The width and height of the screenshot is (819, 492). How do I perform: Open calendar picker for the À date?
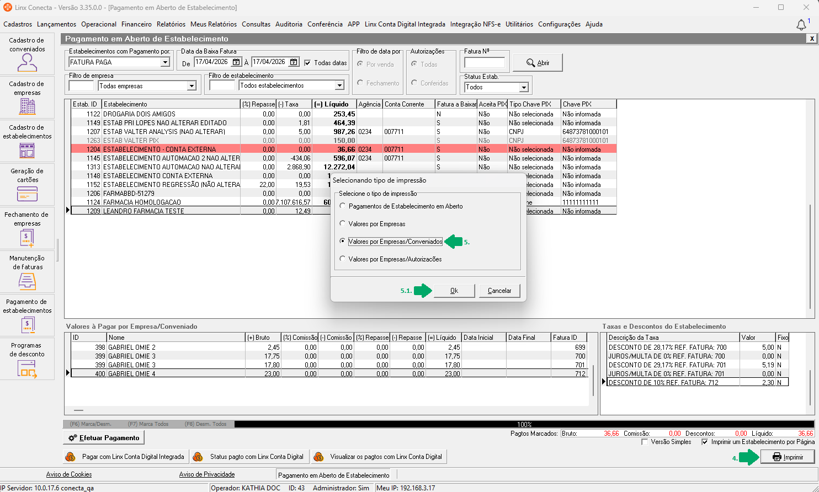pyautogui.click(x=294, y=62)
